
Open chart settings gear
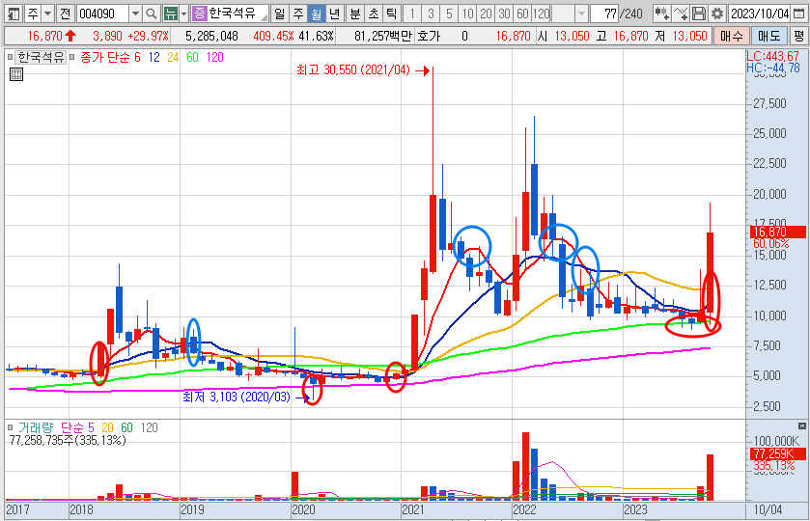coord(717,14)
